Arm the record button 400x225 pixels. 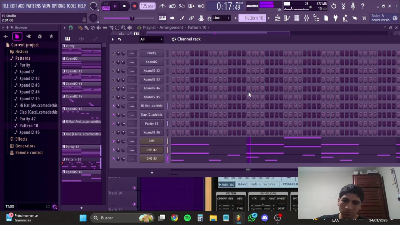click(134, 6)
